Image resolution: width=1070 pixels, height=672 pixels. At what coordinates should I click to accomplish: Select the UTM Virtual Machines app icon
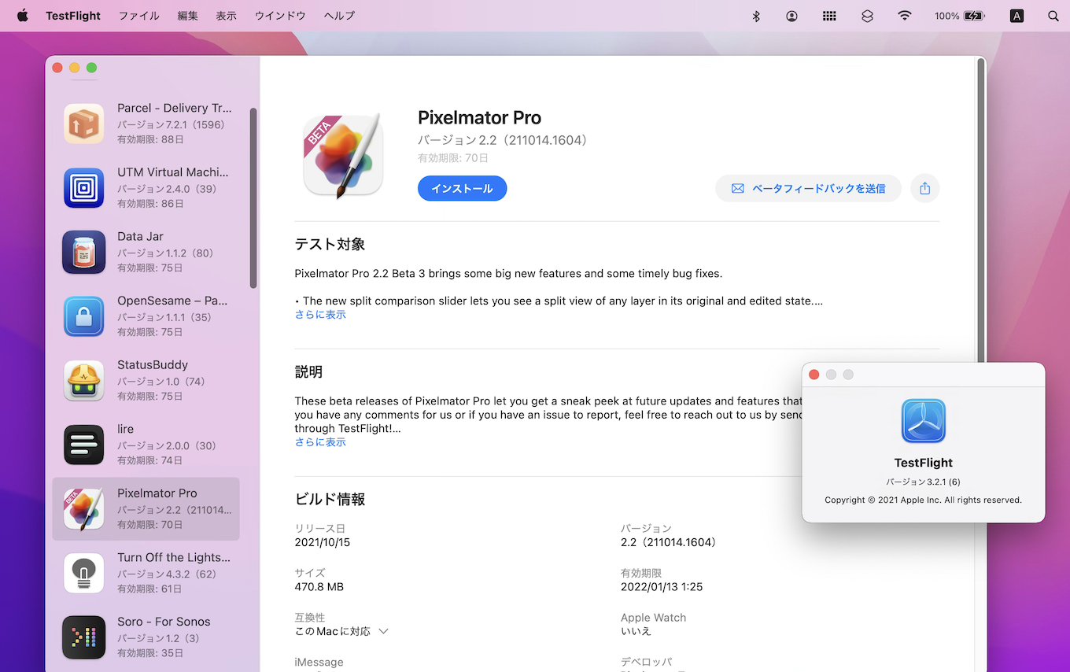(84, 188)
